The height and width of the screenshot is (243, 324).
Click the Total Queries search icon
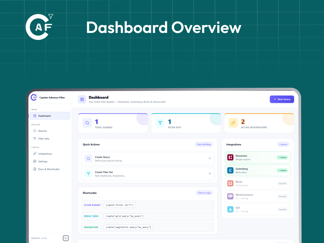tap(87, 123)
